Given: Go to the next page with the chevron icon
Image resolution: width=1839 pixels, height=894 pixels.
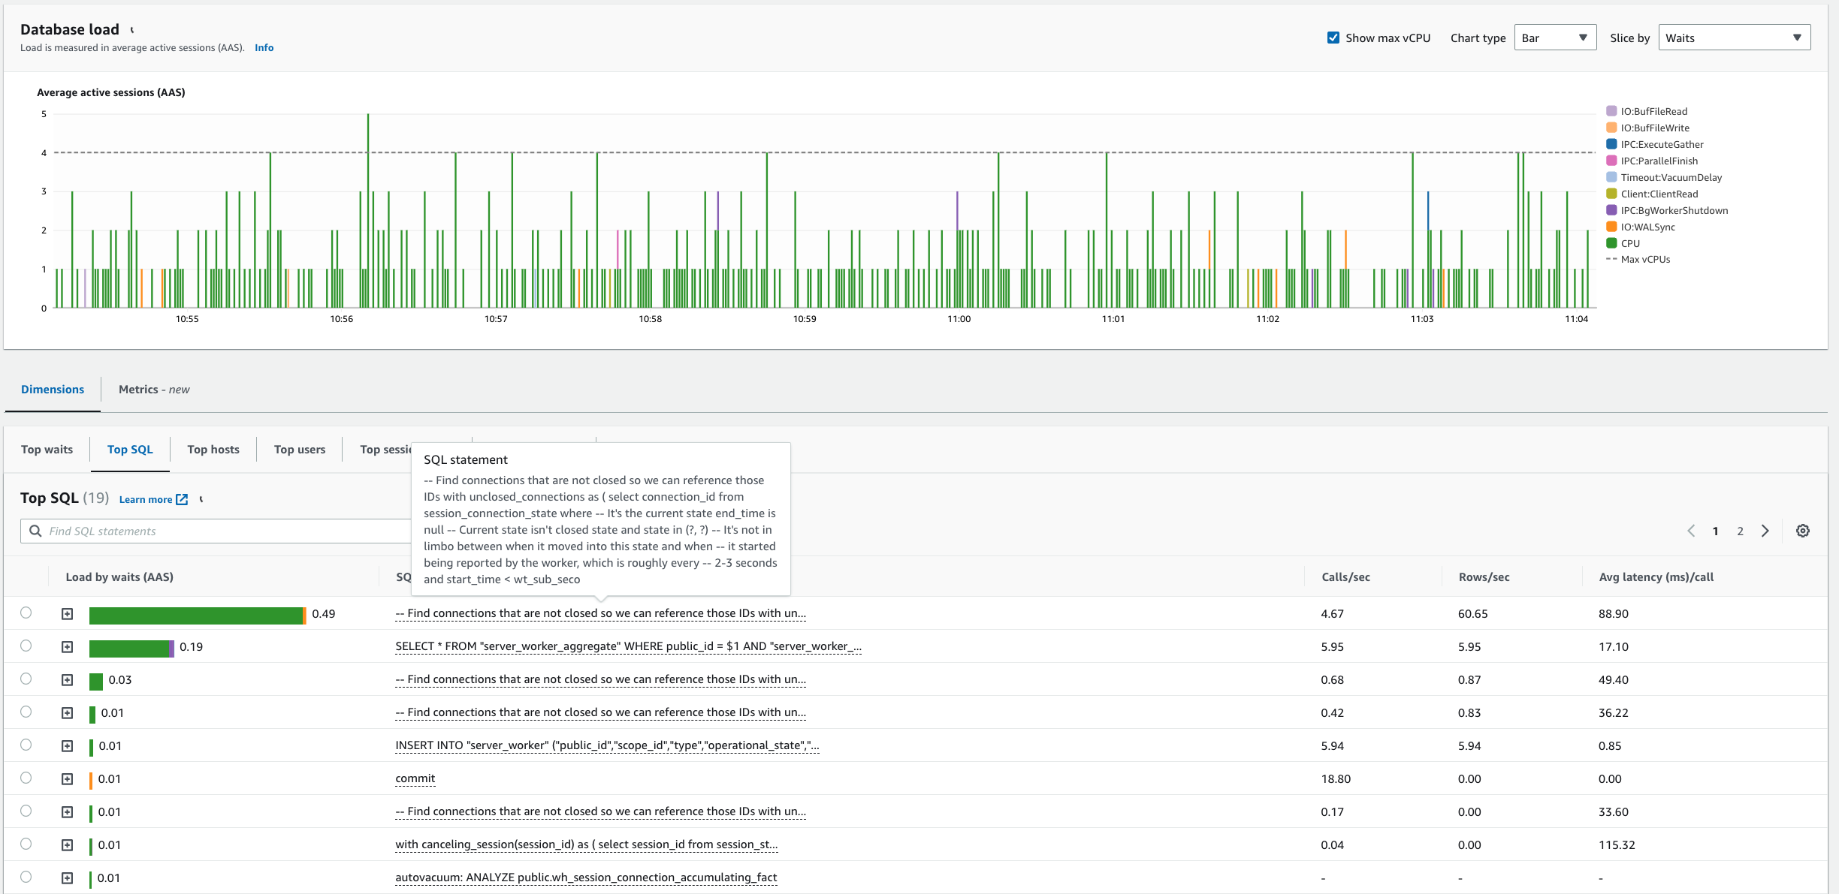Looking at the screenshot, I should coord(1765,531).
